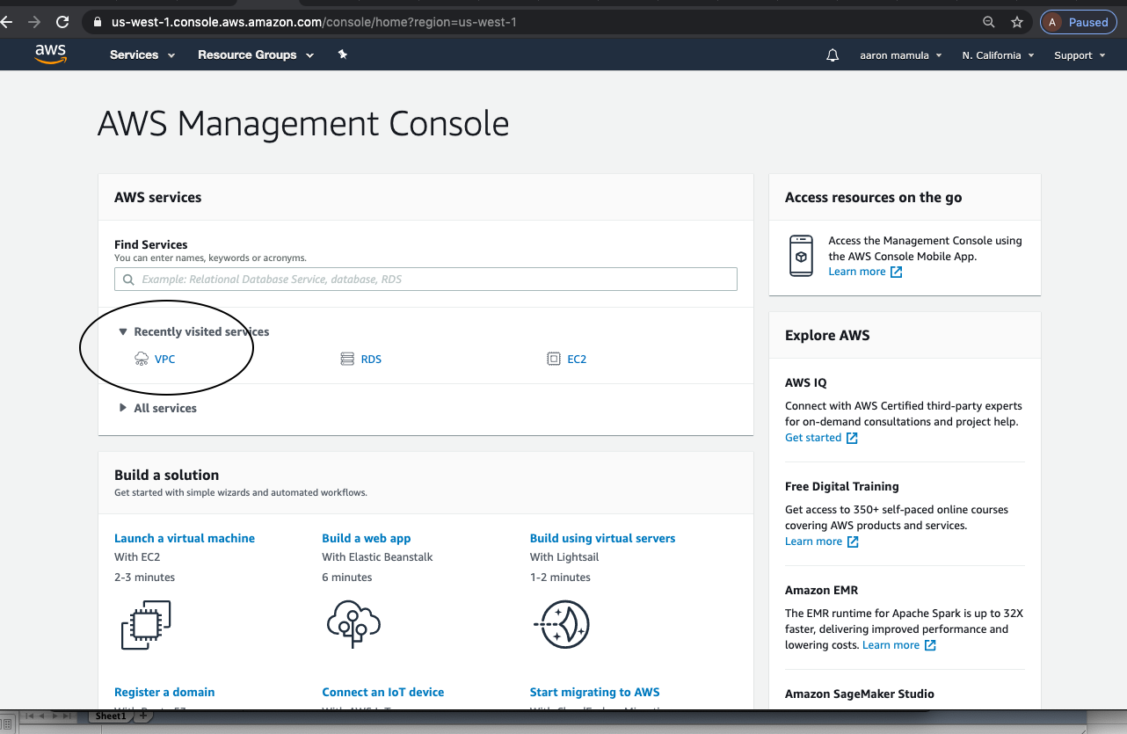The image size is (1127, 734).
Task: Reload the page in the browser
Action: (x=62, y=22)
